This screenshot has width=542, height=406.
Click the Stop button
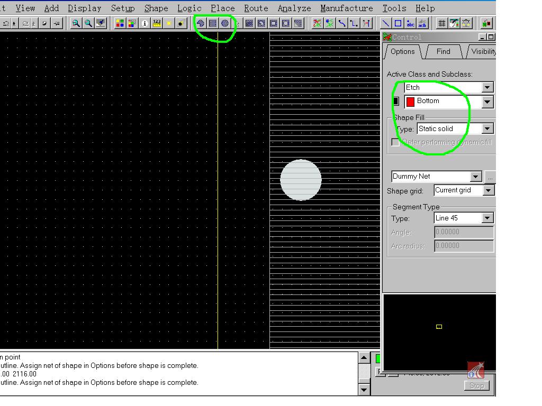[477, 385]
